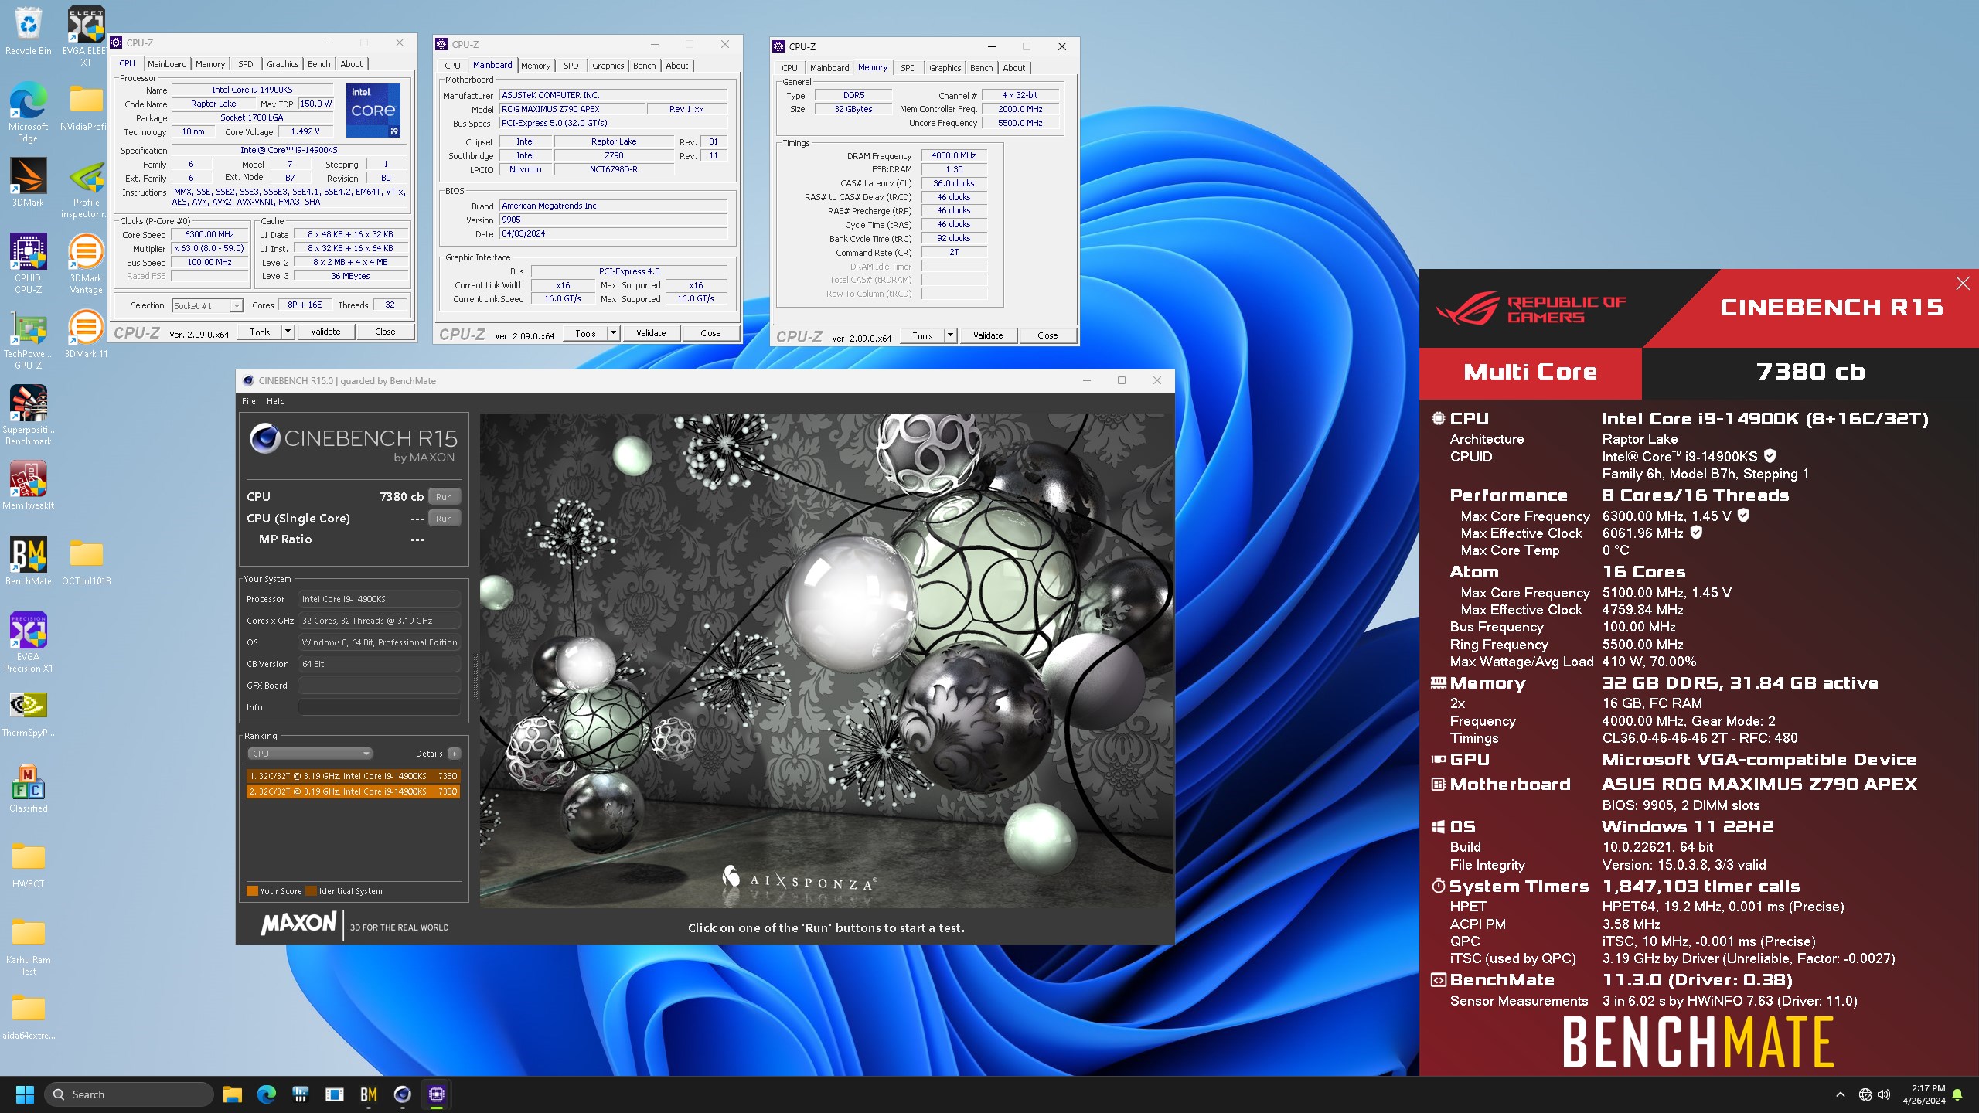Expand ranking Details arrow in Cinebench
Screen dimensions: 1979x1113
point(455,754)
